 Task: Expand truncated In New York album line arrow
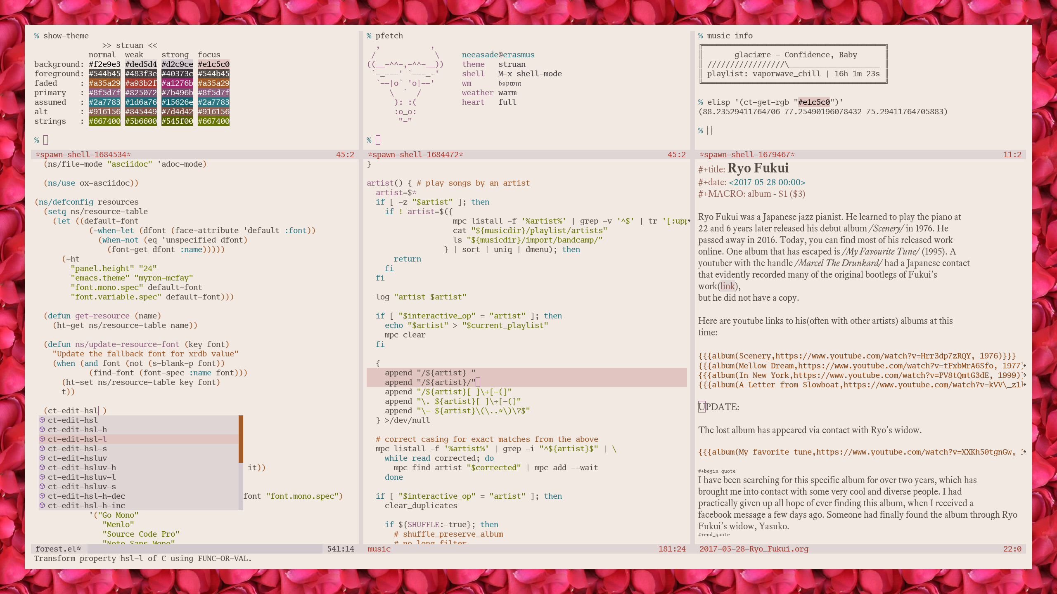click(1024, 375)
